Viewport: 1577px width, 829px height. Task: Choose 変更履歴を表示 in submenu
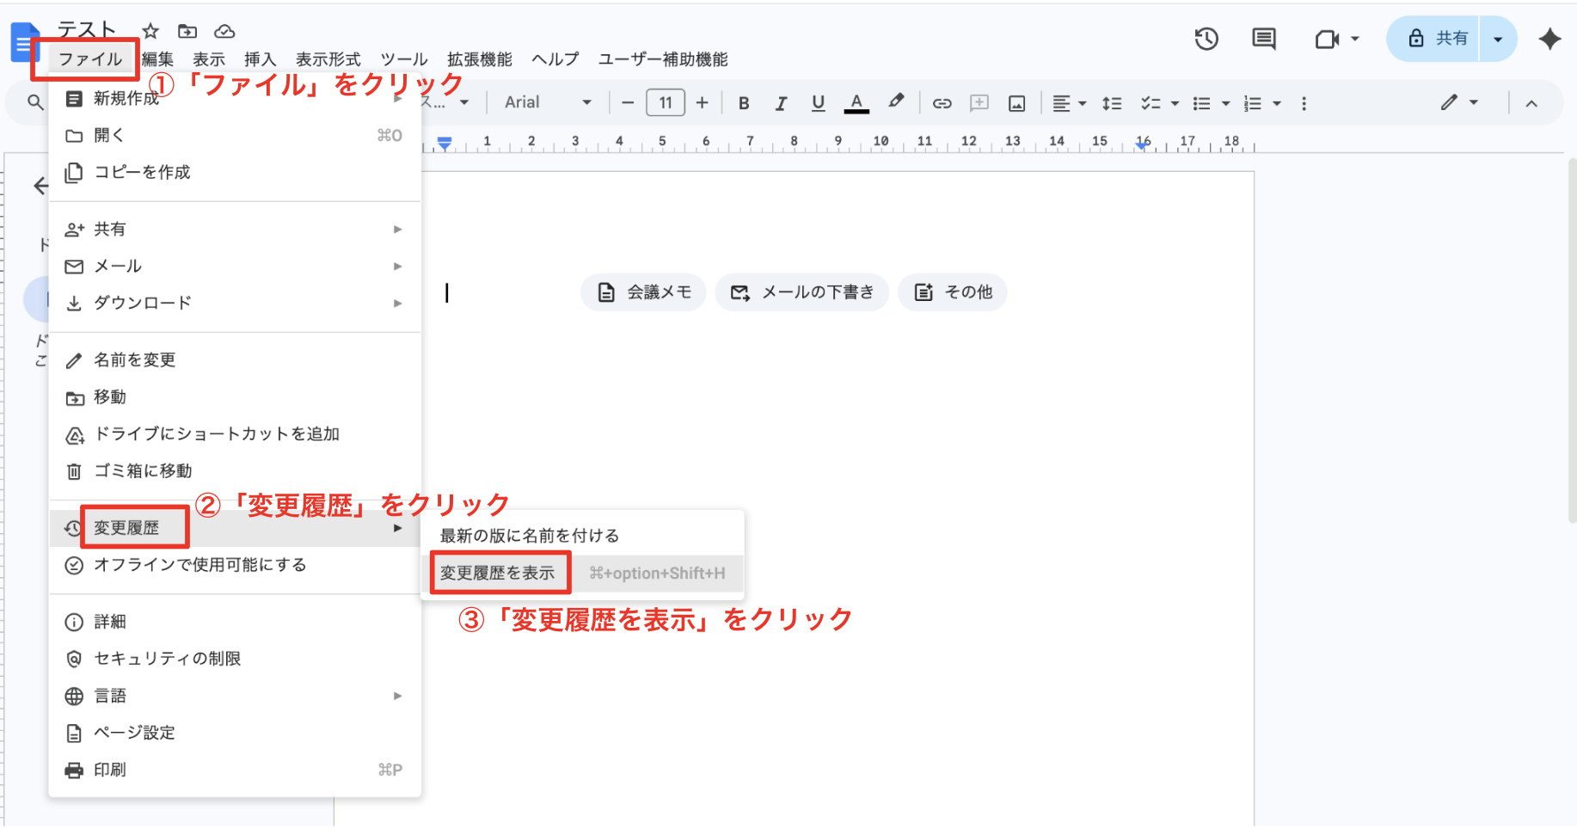click(x=582, y=573)
